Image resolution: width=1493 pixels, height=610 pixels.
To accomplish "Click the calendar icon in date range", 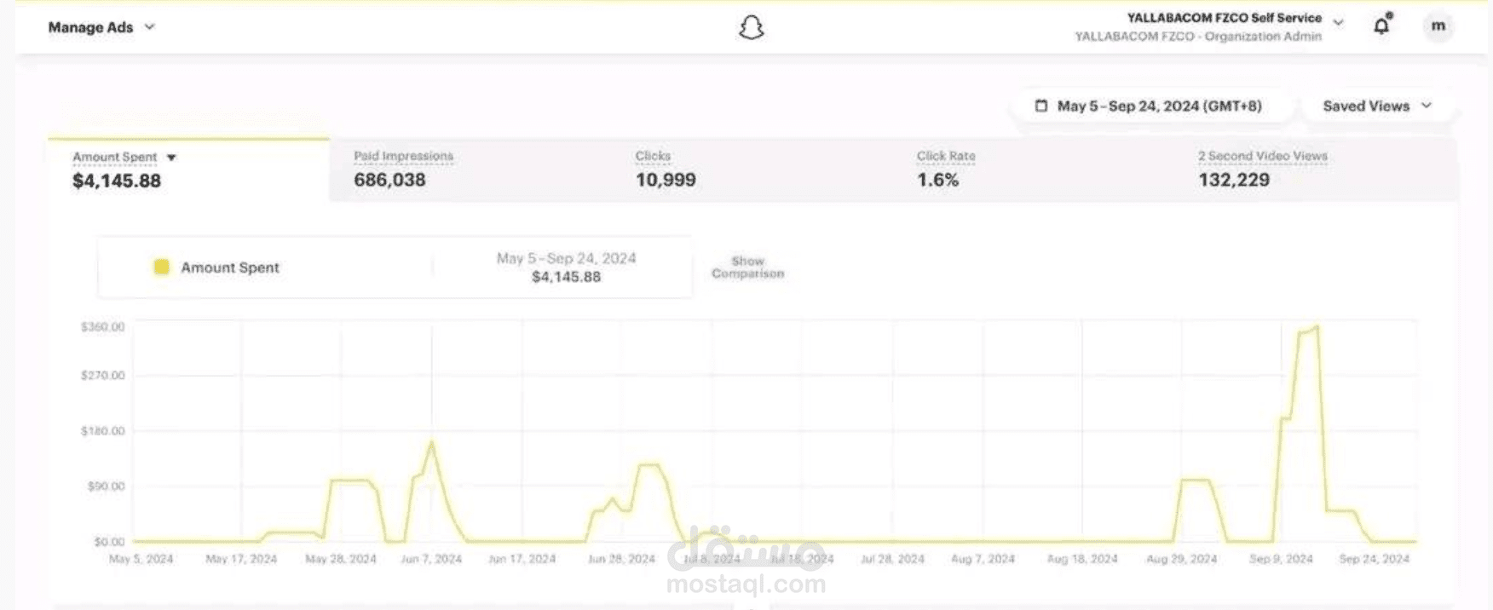I will pos(1040,106).
